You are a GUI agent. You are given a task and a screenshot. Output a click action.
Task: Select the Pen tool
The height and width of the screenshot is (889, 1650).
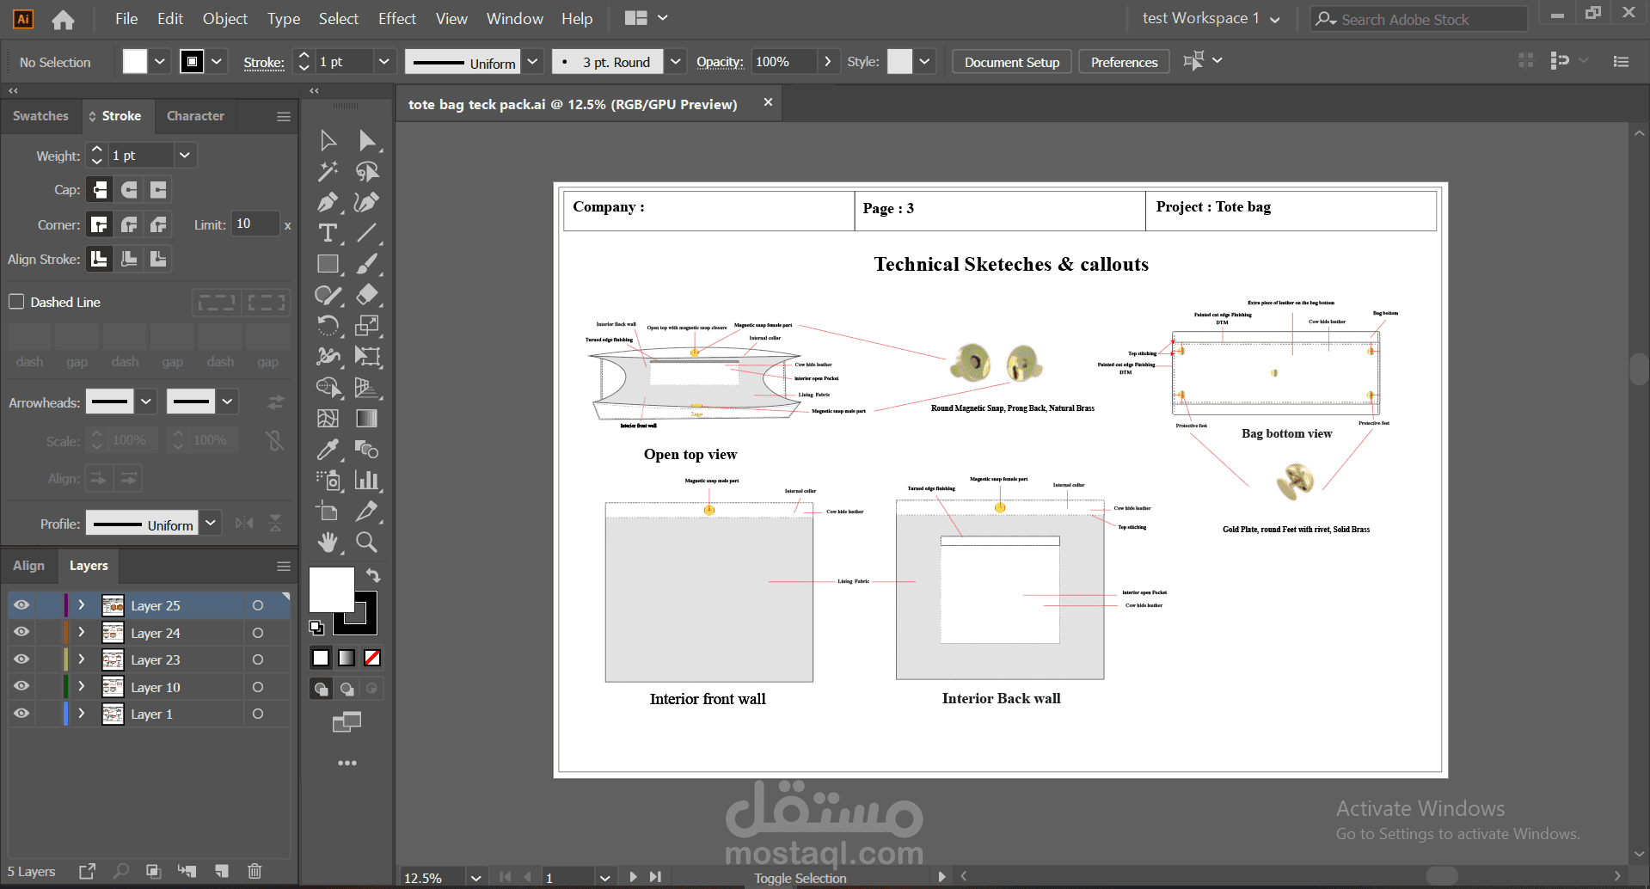[x=328, y=202]
